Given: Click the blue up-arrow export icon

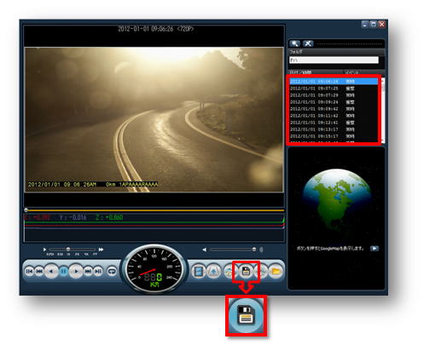Looking at the screenshot, I should pos(213,272).
